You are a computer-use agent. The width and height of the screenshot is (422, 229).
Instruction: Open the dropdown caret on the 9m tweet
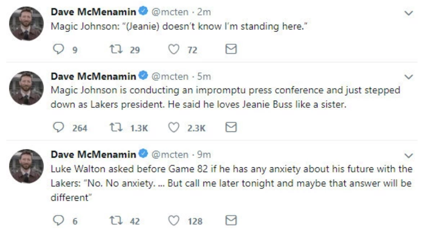point(409,155)
